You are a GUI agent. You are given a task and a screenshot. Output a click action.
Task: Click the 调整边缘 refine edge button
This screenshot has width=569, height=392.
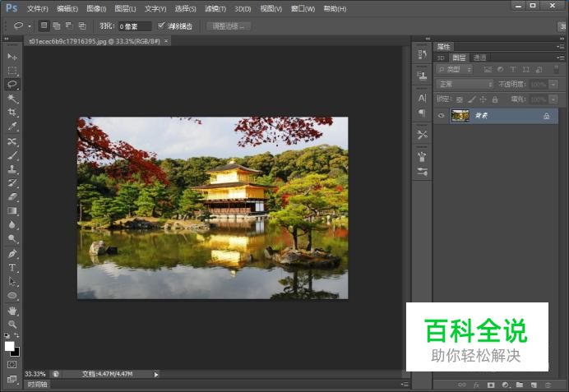(228, 25)
